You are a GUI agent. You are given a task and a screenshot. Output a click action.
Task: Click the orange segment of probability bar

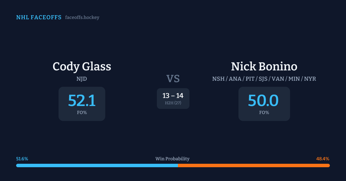click(254, 165)
